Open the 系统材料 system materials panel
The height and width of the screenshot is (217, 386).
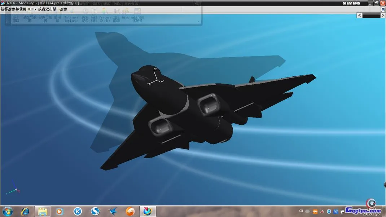[x=94, y=19]
